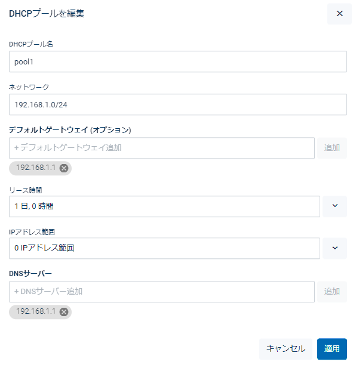Viewport: 356px width, 368px height.
Task: Click the キャンセル button
Action: 286,349
